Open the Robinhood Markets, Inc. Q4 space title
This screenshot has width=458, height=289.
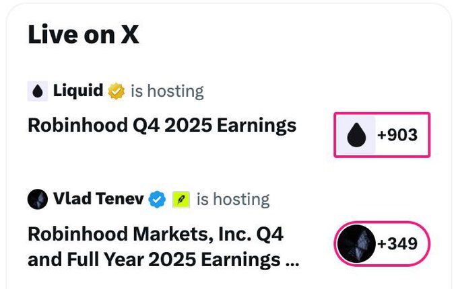coord(156,234)
